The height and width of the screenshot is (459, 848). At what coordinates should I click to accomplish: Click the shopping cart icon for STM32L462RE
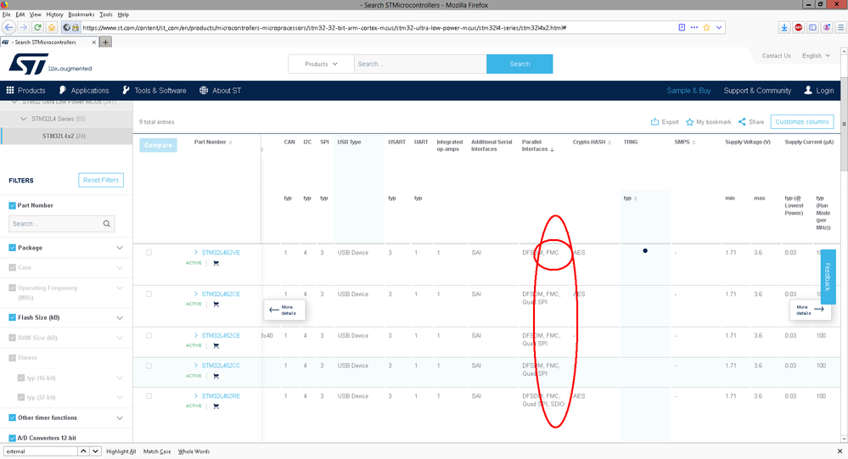(x=216, y=406)
